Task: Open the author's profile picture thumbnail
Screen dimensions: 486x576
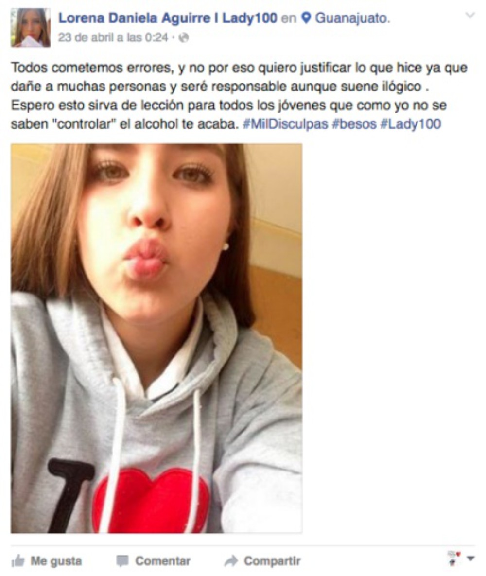Action: coord(31,28)
